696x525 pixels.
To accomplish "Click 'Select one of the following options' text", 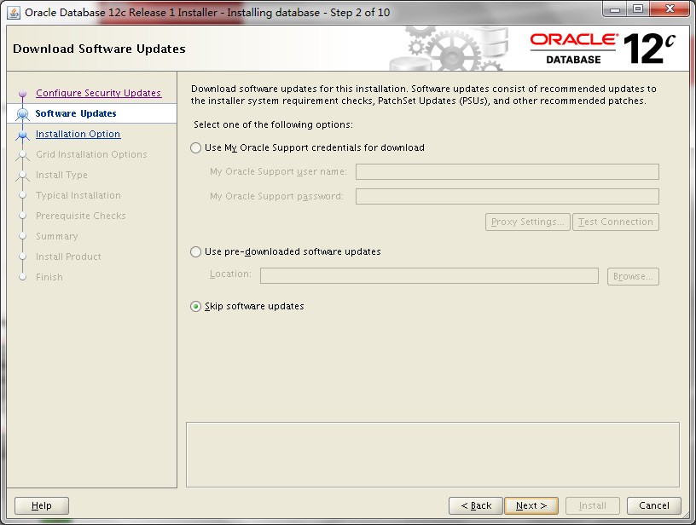I will tap(274, 124).
